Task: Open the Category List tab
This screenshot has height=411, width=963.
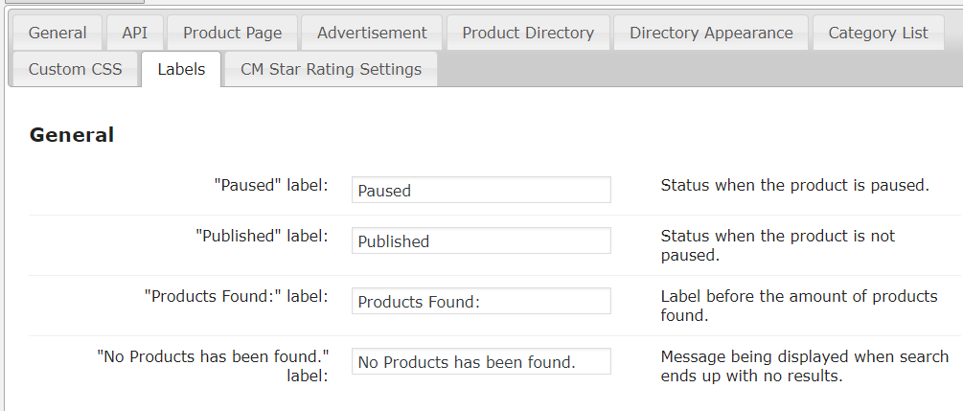Action: 878,33
